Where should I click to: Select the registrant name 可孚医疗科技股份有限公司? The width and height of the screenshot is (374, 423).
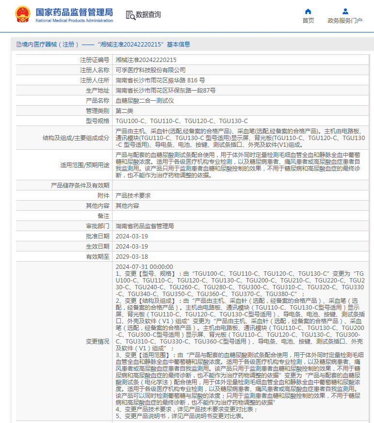150,70
